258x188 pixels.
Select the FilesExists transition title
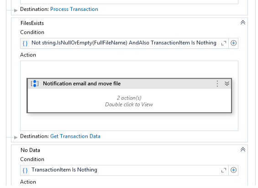pyautogui.click(x=32, y=23)
